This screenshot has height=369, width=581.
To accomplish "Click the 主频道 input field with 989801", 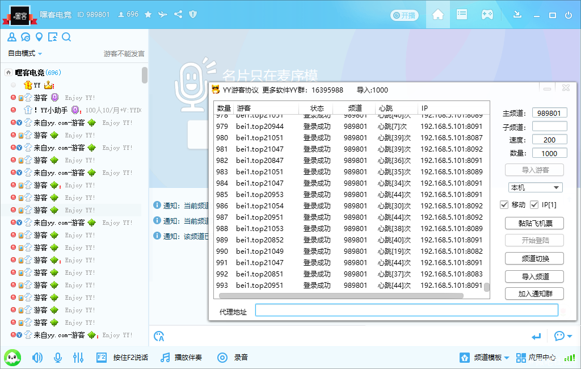I will (x=549, y=113).
